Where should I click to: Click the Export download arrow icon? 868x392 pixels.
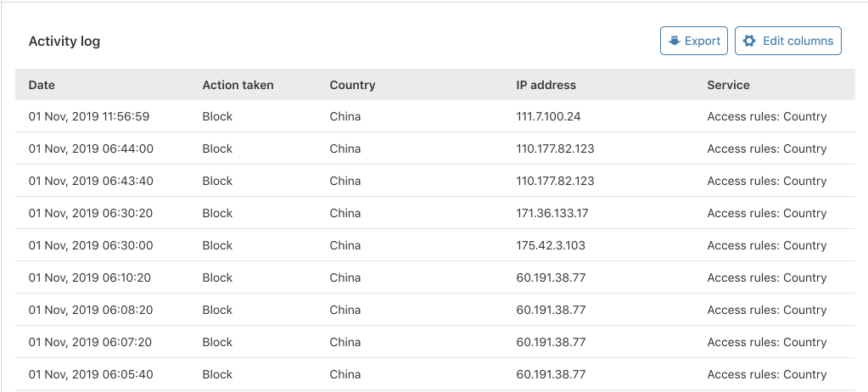(675, 41)
